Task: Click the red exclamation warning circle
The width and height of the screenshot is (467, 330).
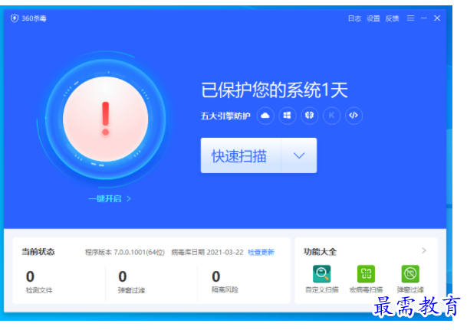Action: (x=105, y=119)
